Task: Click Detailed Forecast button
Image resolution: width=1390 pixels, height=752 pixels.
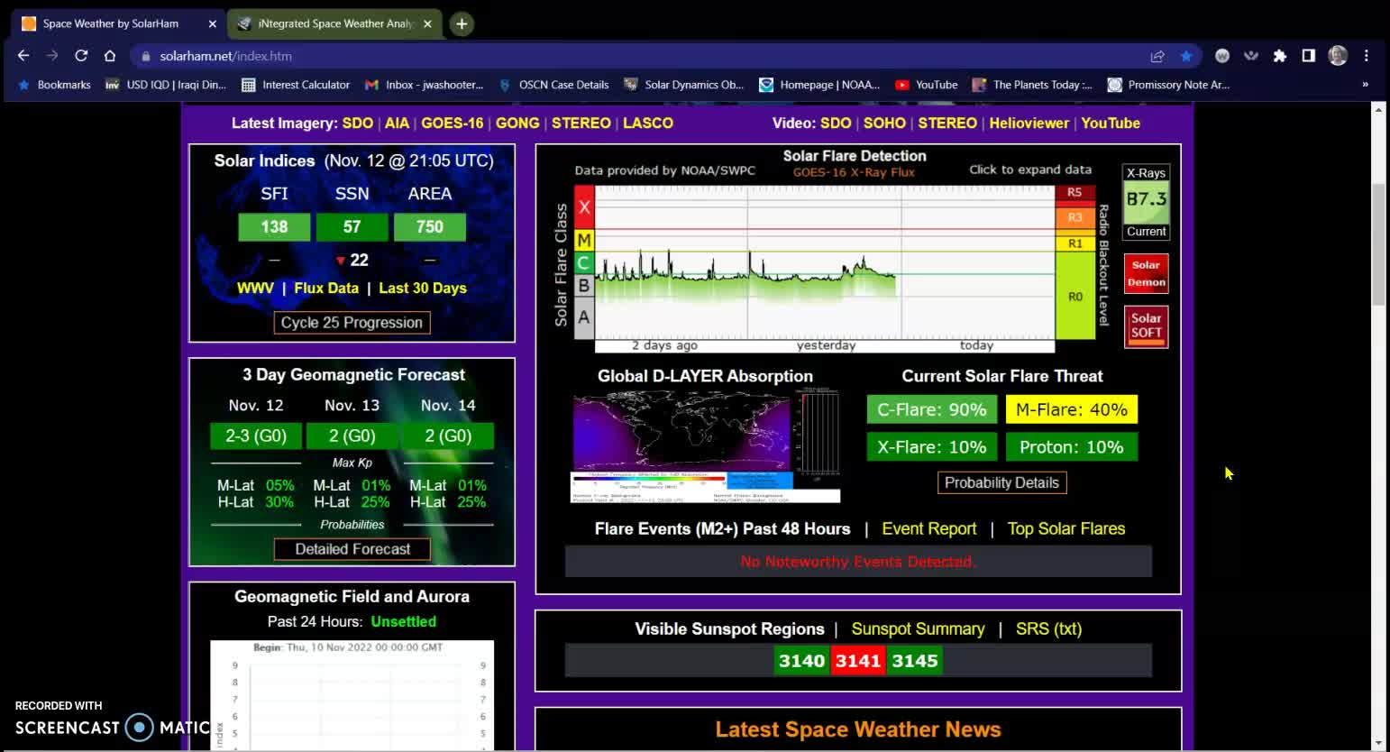Action: click(352, 549)
